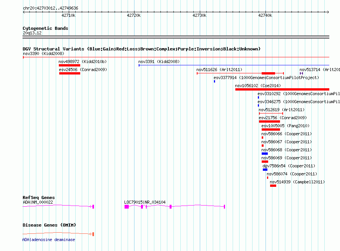Select the nsv514939 (Campbell2011) label
The width and height of the screenshot is (340, 251).
(x=297, y=182)
